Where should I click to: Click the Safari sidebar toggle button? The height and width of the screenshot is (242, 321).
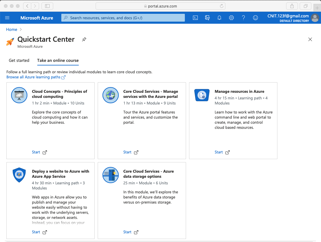pos(47,6)
